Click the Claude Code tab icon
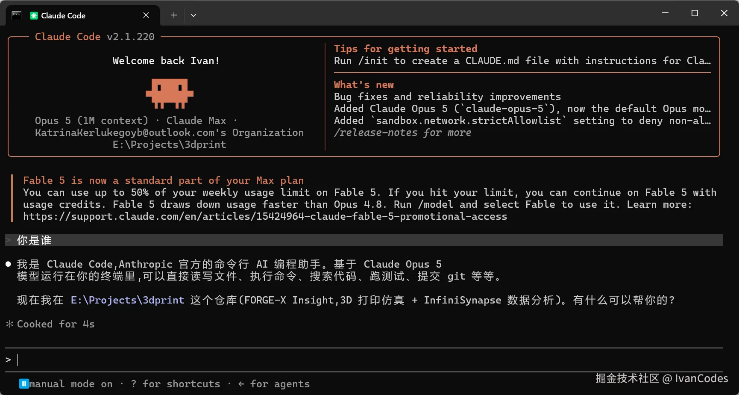The width and height of the screenshot is (739, 395). click(34, 16)
